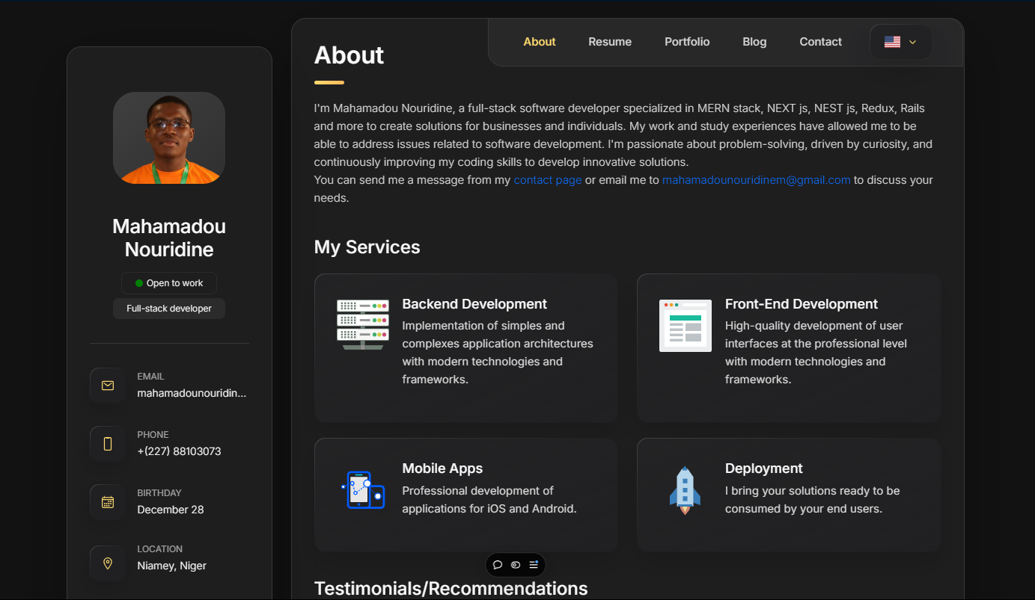1035x600 pixels.
Task: Click the Deployment rocket icon
Action: point(685,490)
